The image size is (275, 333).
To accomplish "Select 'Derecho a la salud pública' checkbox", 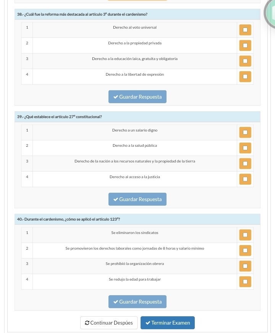I will (x=246, y=148).
